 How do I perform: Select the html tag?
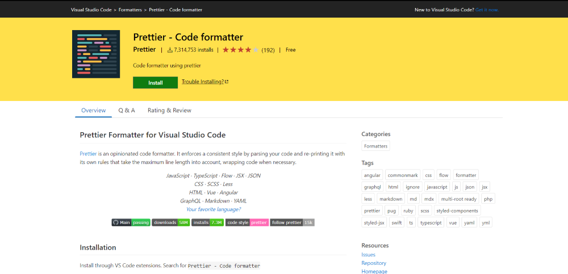(393, 187)
